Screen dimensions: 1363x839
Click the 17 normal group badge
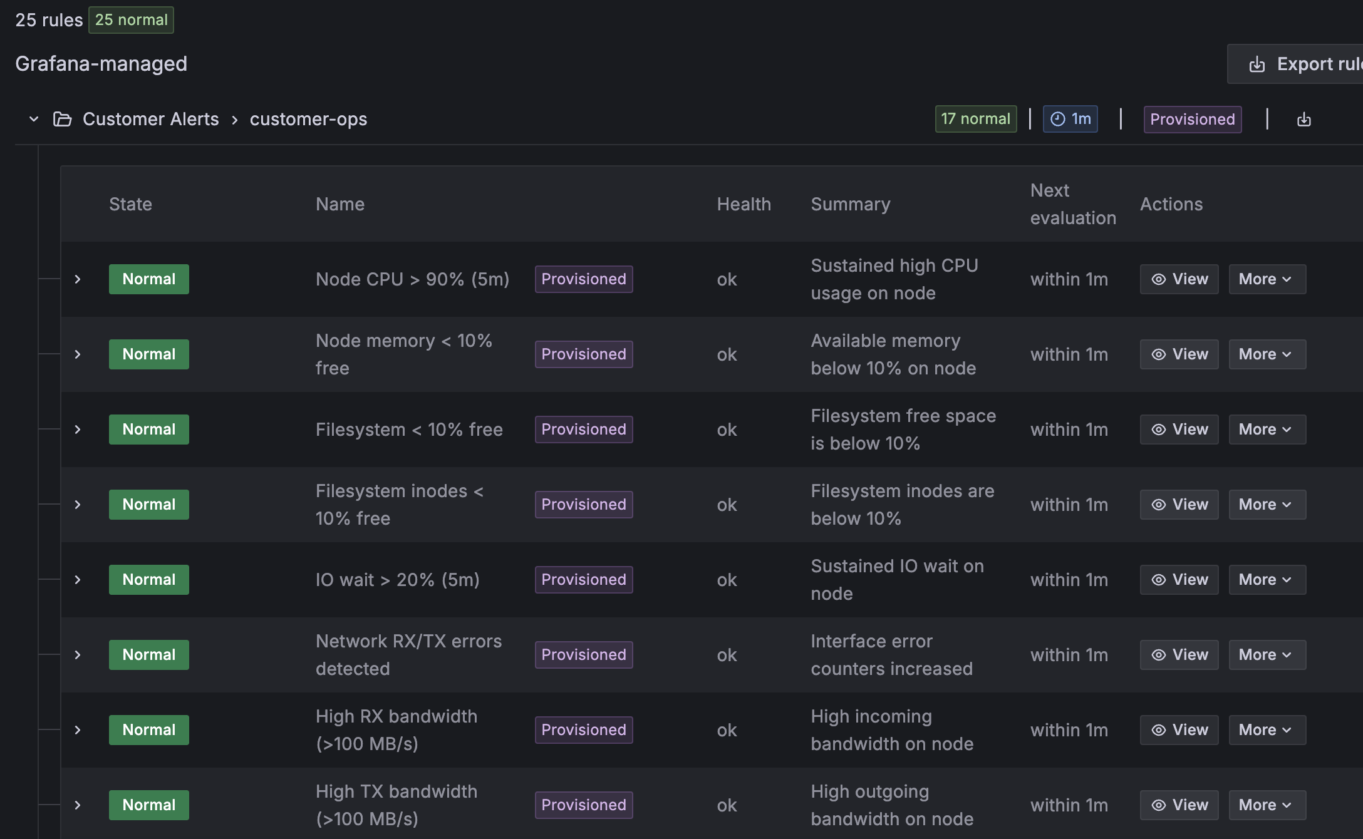point(975,119)
